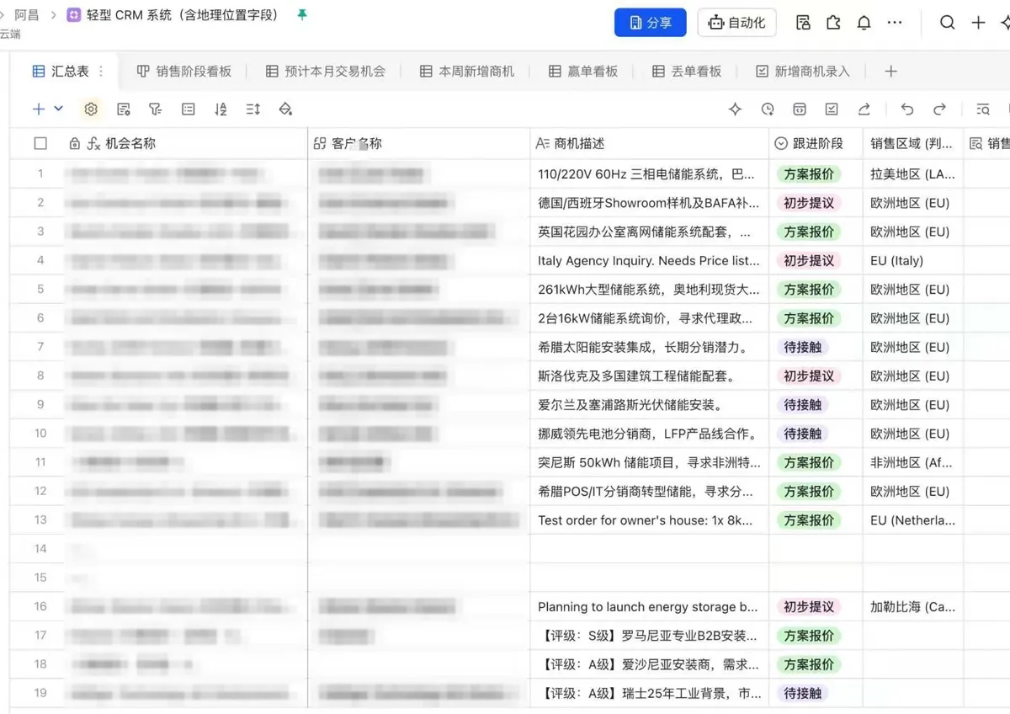Viewport: 1010px width, 714px height.
Task: Open the 新增商机录入 form tab
Action: 802,72
